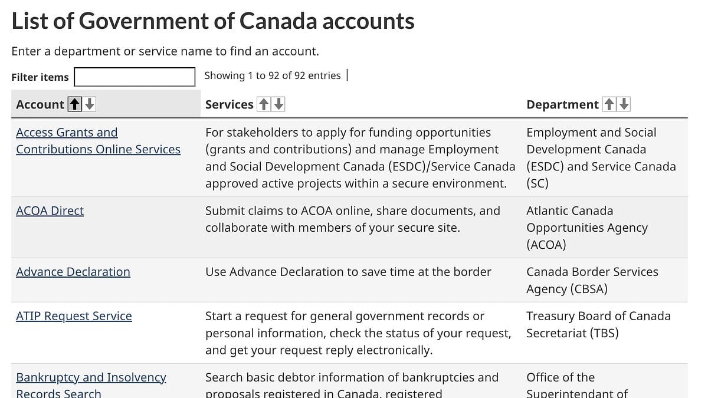Click the Filter items text box
The width and height of the screenshot is (708, 398).
click(x=135, y=77)
